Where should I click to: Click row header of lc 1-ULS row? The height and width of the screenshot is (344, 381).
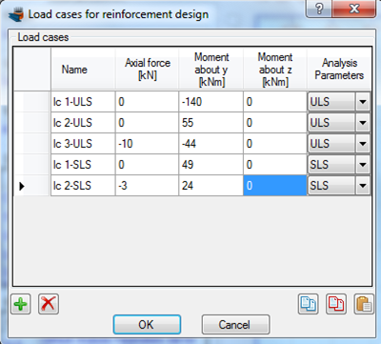point(32,102)
